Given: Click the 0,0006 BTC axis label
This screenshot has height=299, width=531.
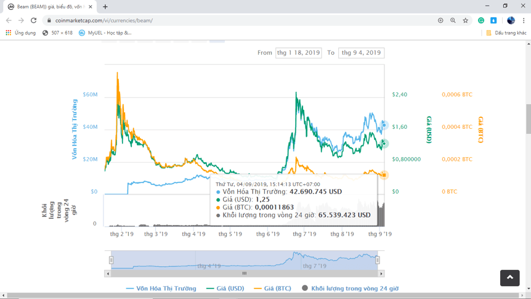Looking at the screenshot, I should click(x=457, y=94).
